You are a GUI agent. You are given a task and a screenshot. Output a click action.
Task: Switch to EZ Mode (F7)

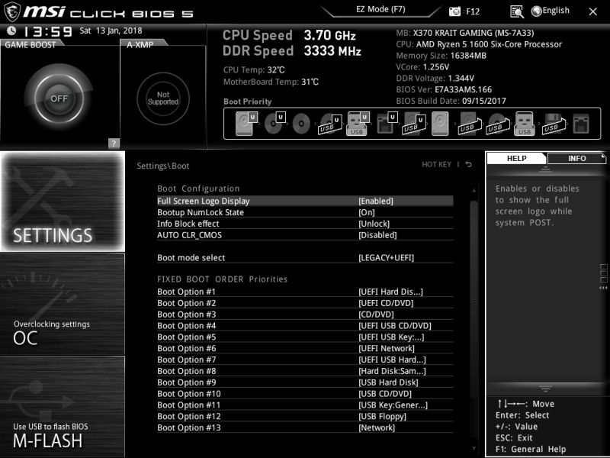380,9
